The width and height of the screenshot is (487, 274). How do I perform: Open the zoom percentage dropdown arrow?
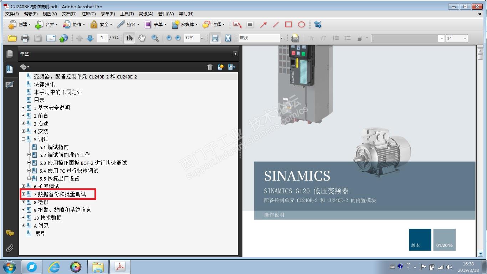(202, 38)
